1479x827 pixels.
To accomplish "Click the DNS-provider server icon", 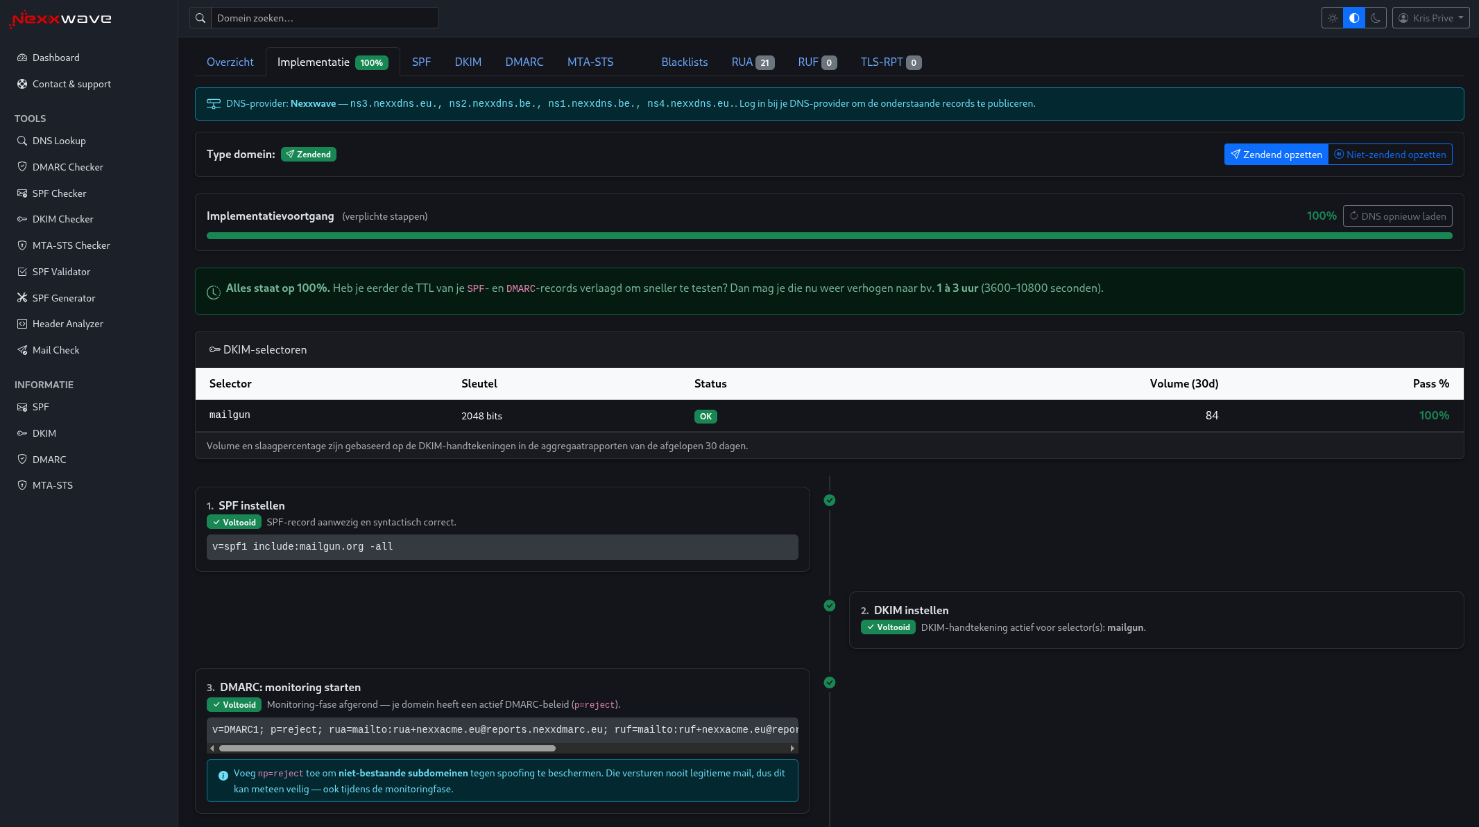I will pyautogui.click(x=214, y=104).
